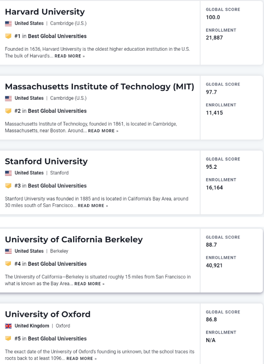
Task: Click the ranking badge icon next to #4
Action: pos(8,264)
